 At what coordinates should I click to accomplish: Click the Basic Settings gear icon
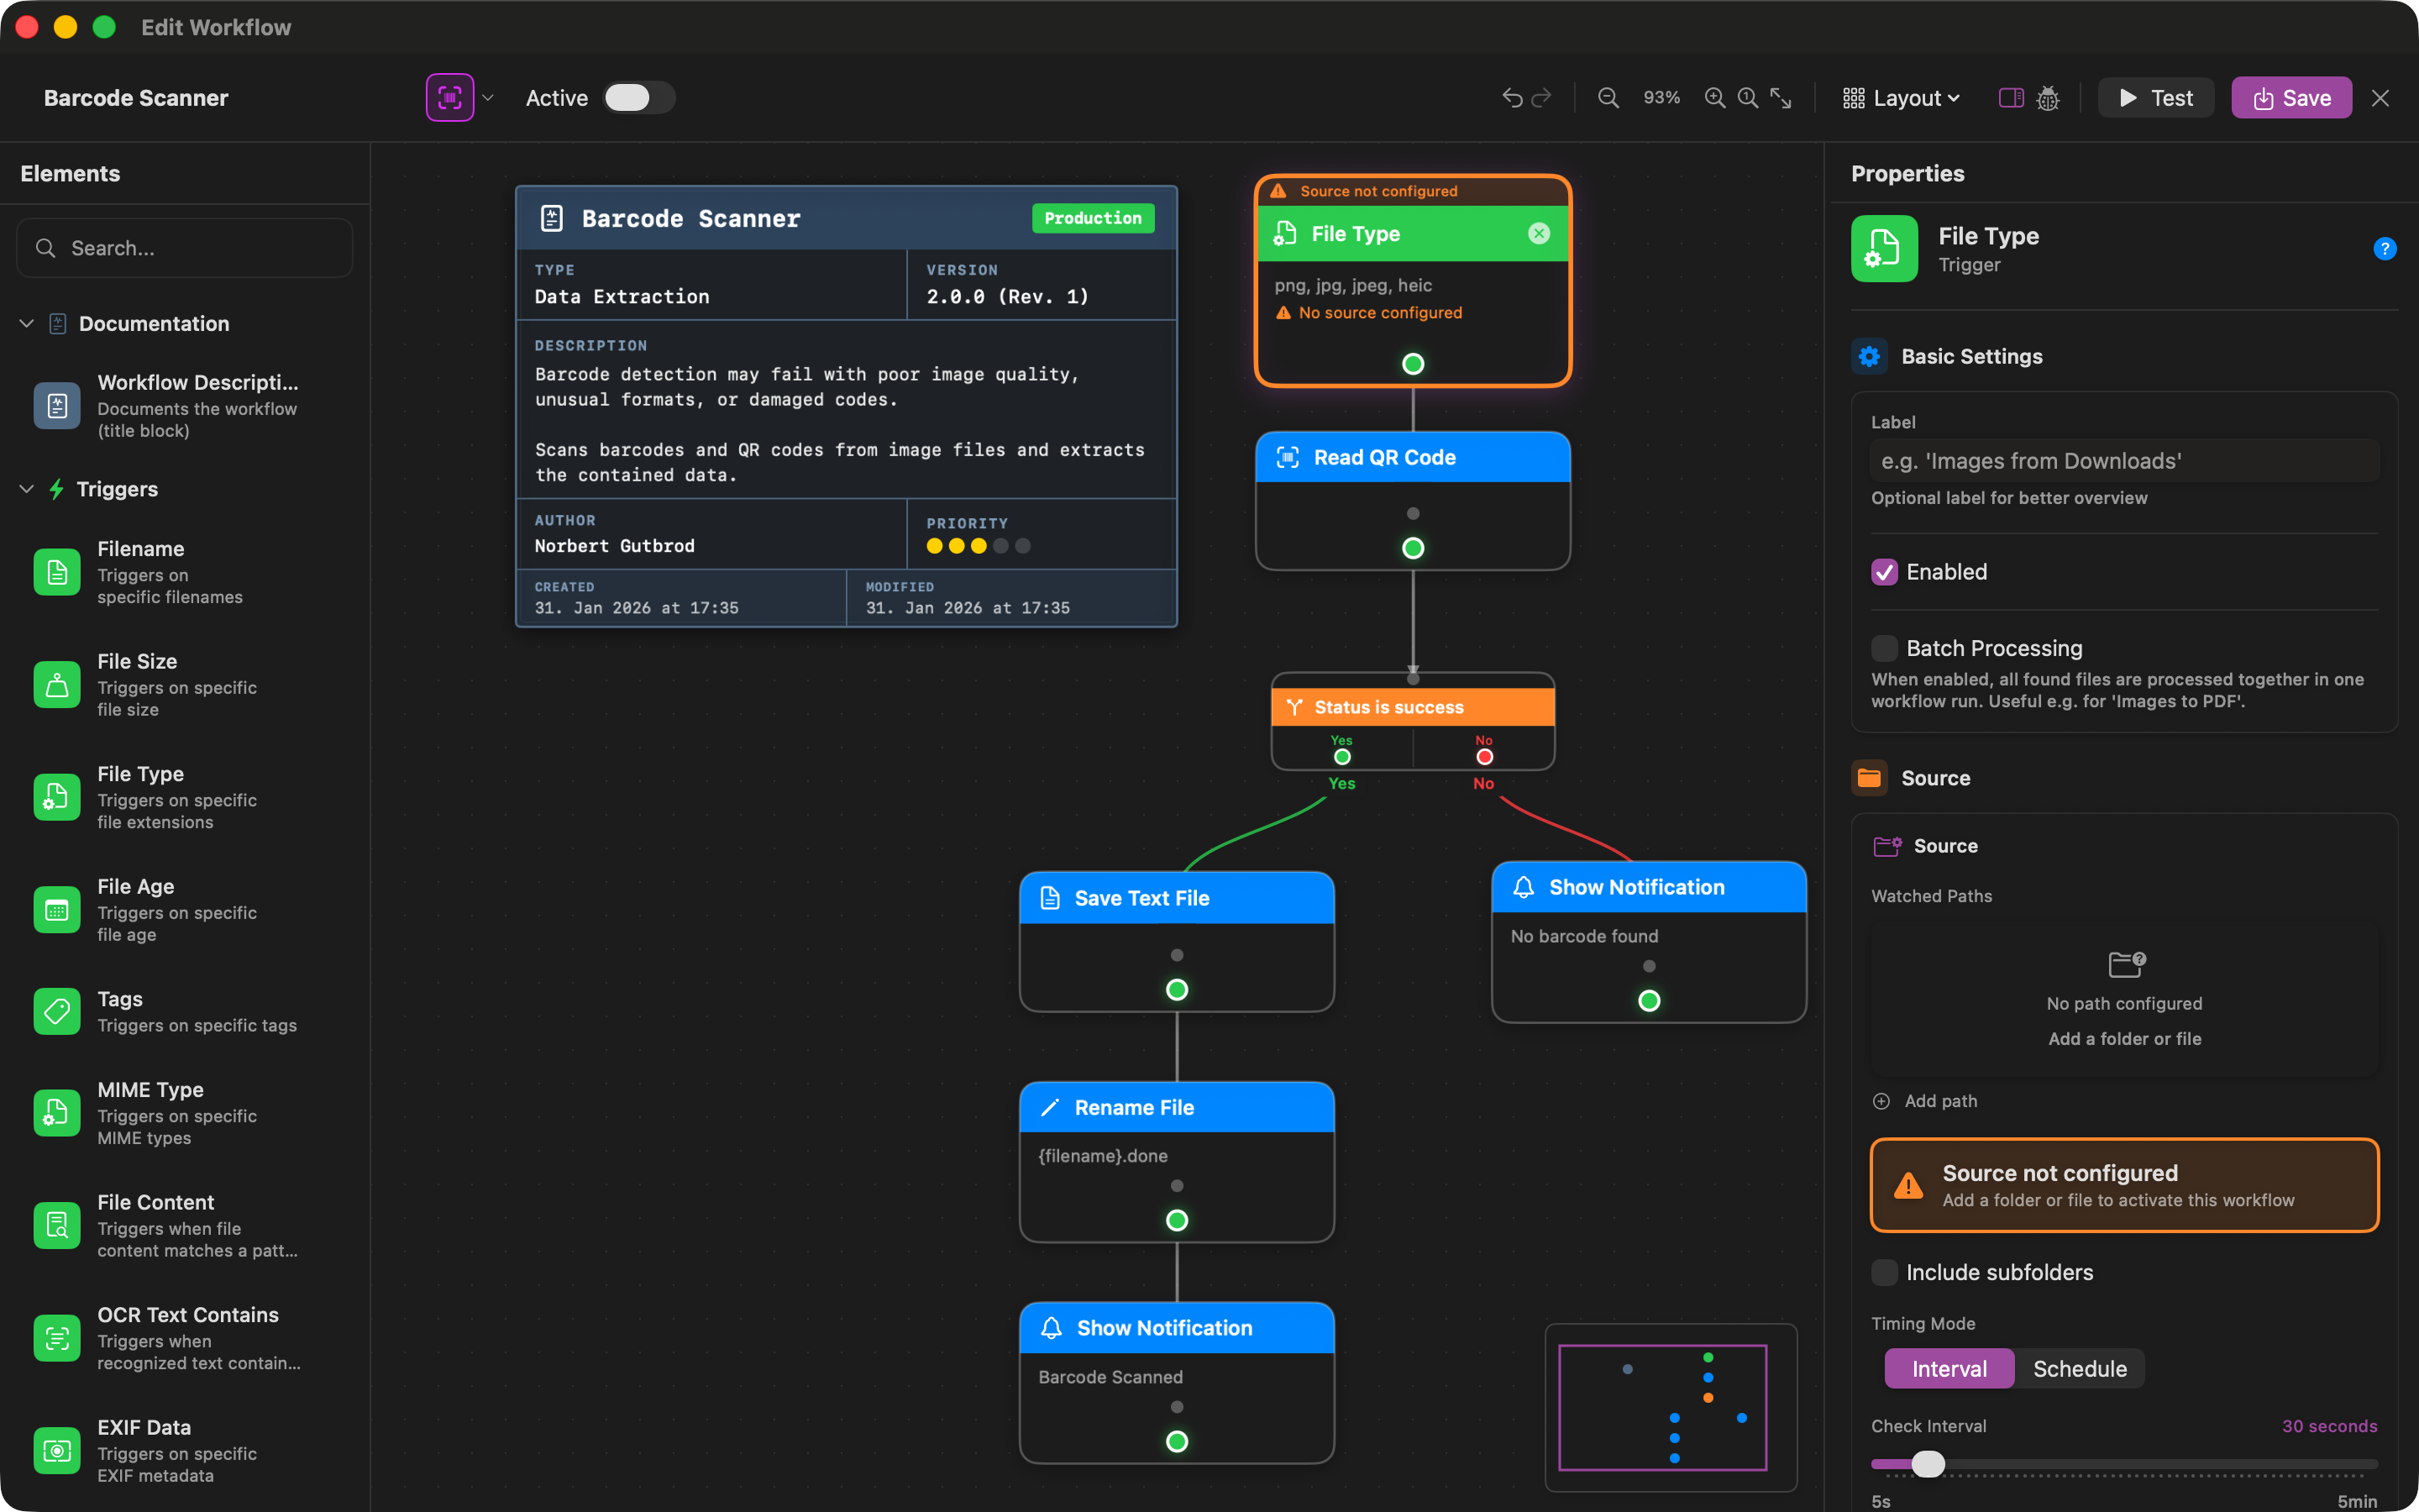click(x=1869, y=356)
